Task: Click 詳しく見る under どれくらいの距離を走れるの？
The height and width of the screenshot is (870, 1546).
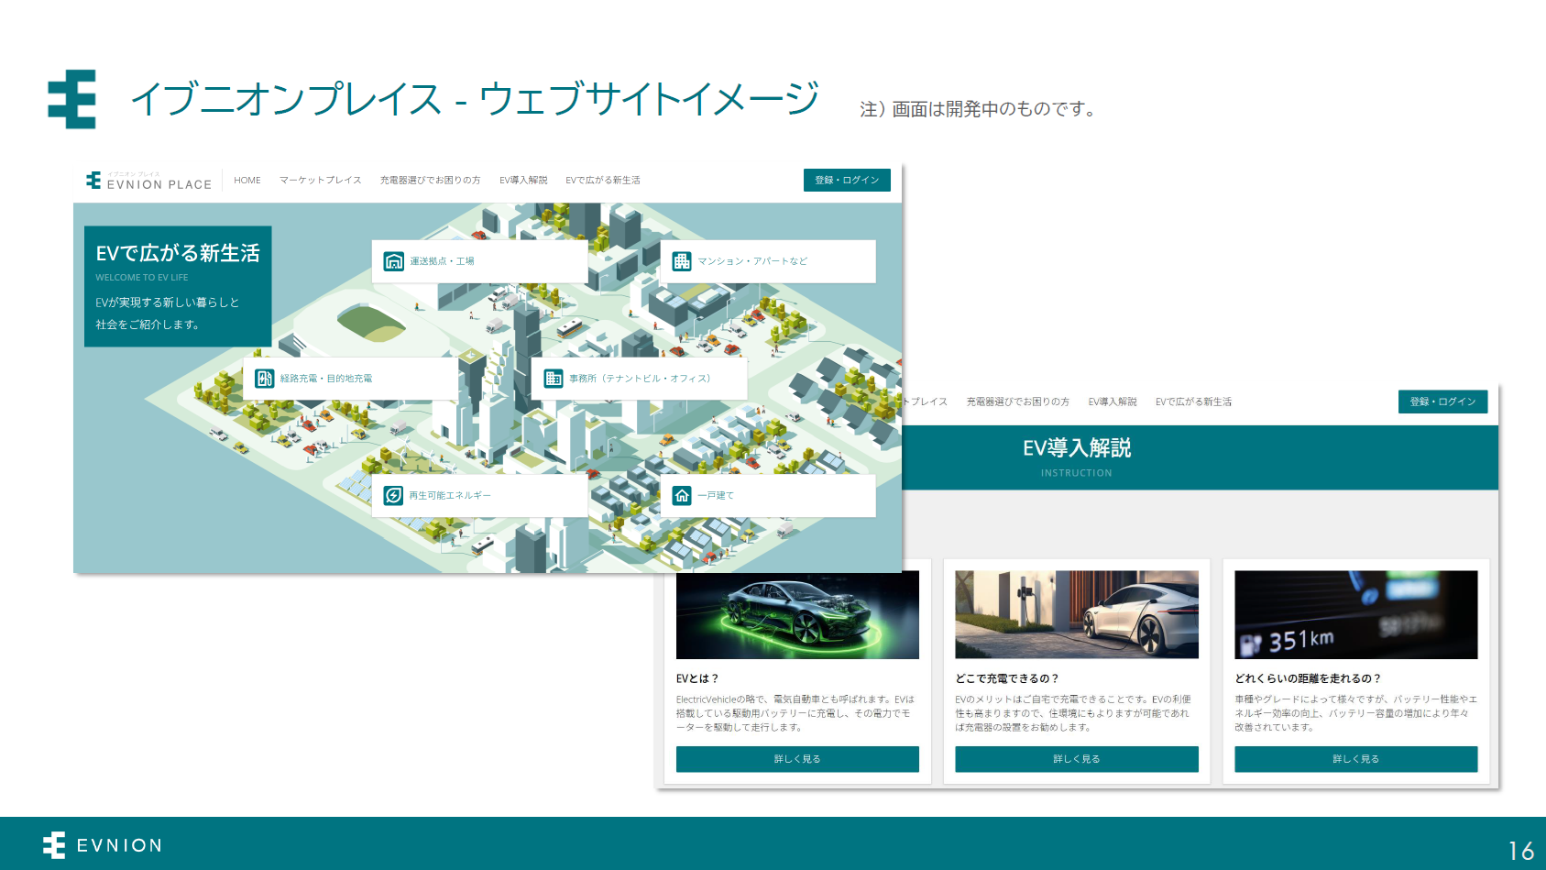Action: [x=1355, y=759]
